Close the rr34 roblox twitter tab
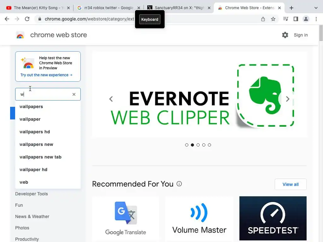323x242 pixels. coord(139,8)
